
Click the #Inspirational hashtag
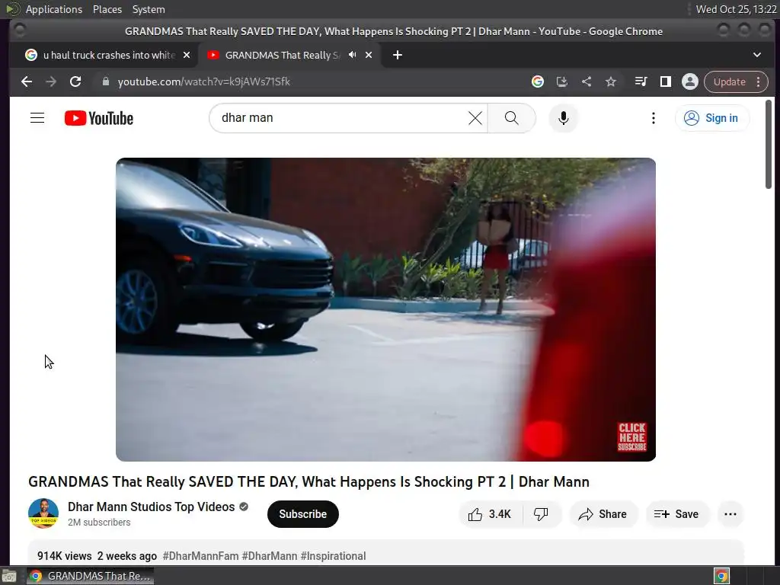334,555
